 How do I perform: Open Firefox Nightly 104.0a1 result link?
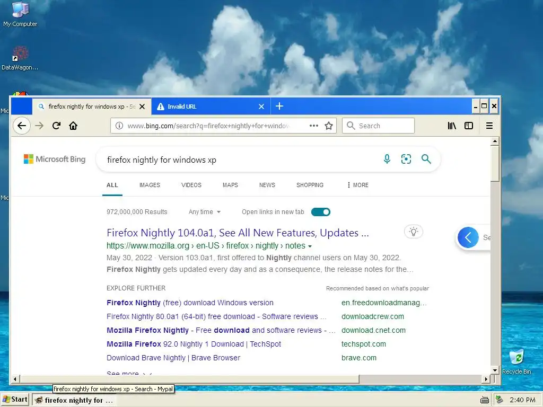coord(238,233)
